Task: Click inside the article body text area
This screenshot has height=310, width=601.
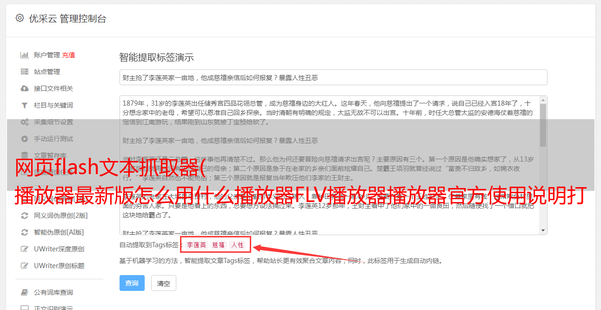Action: [329, 165]
